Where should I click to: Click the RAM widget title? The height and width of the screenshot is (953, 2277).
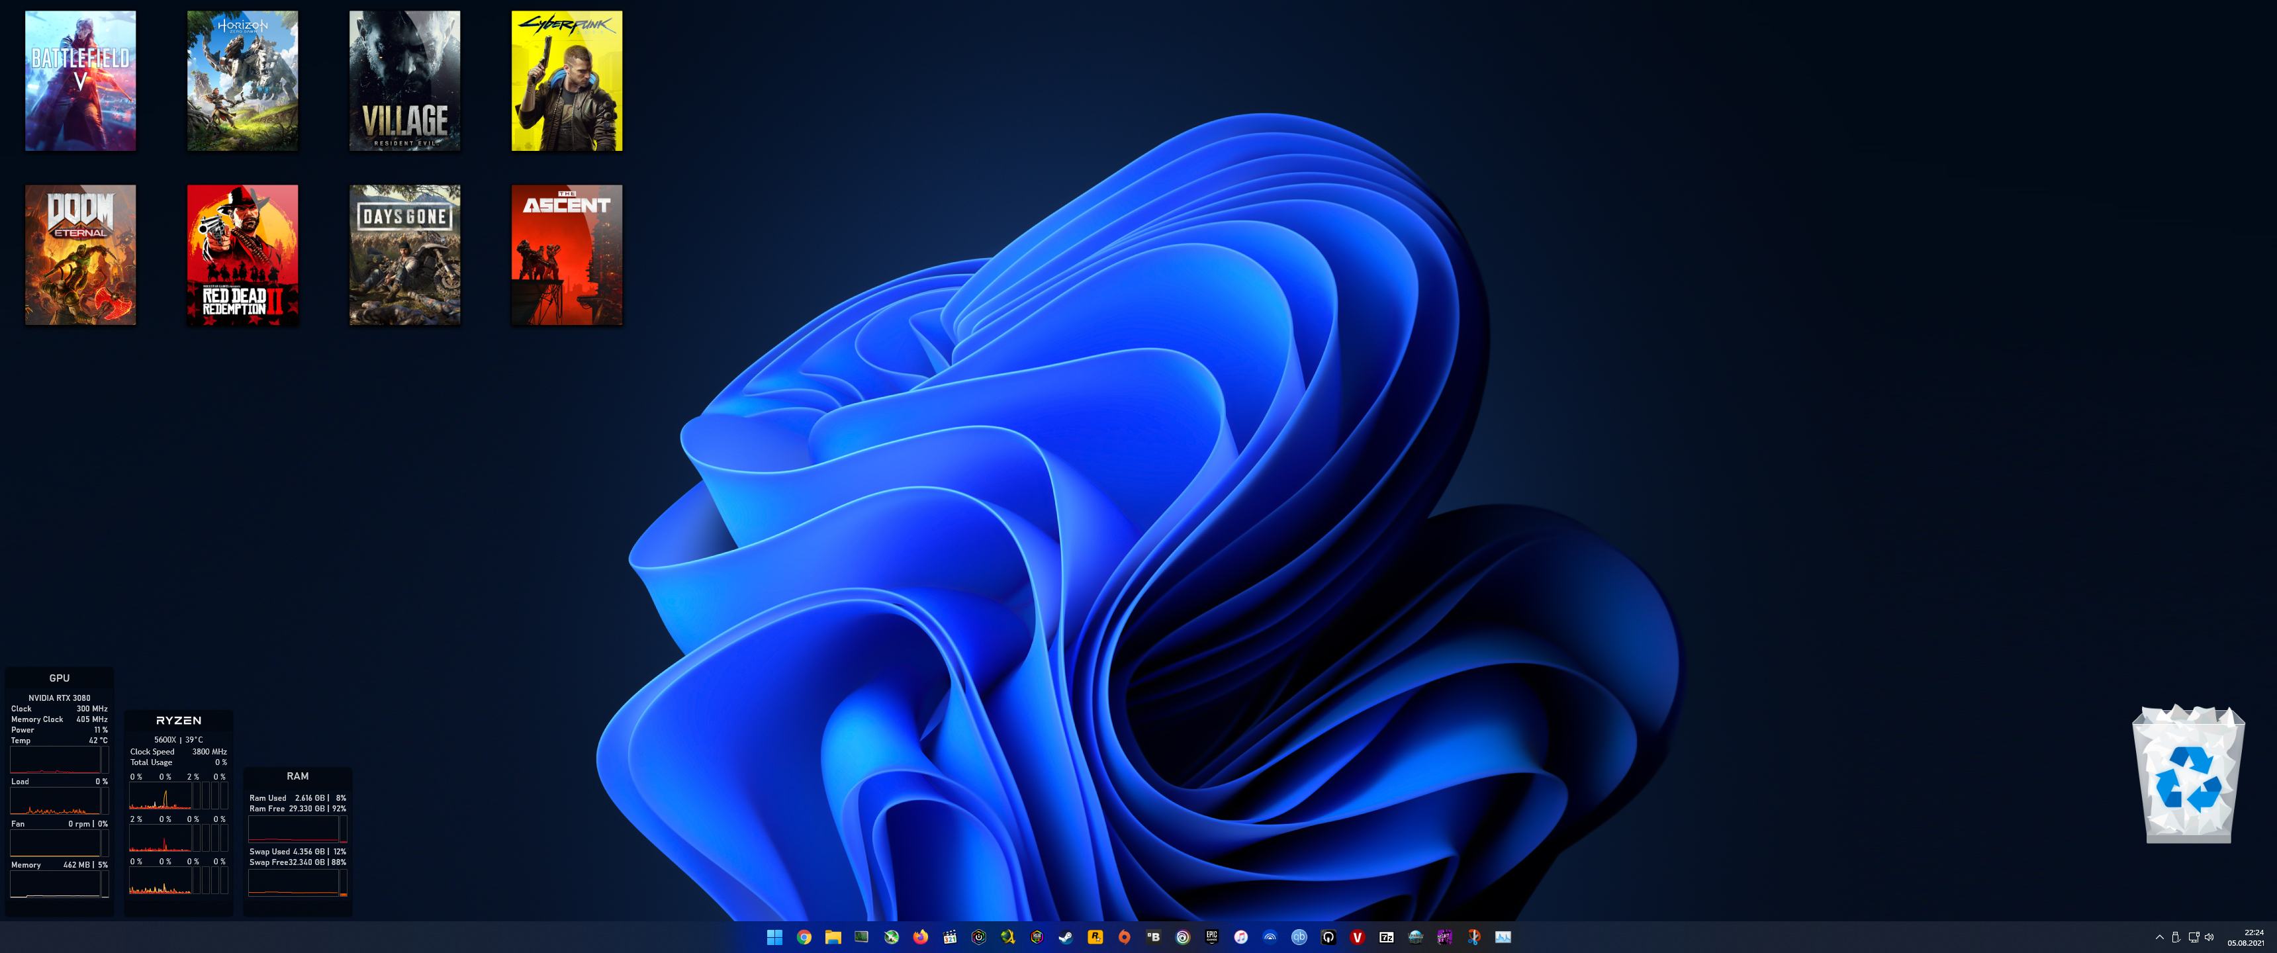298,776
